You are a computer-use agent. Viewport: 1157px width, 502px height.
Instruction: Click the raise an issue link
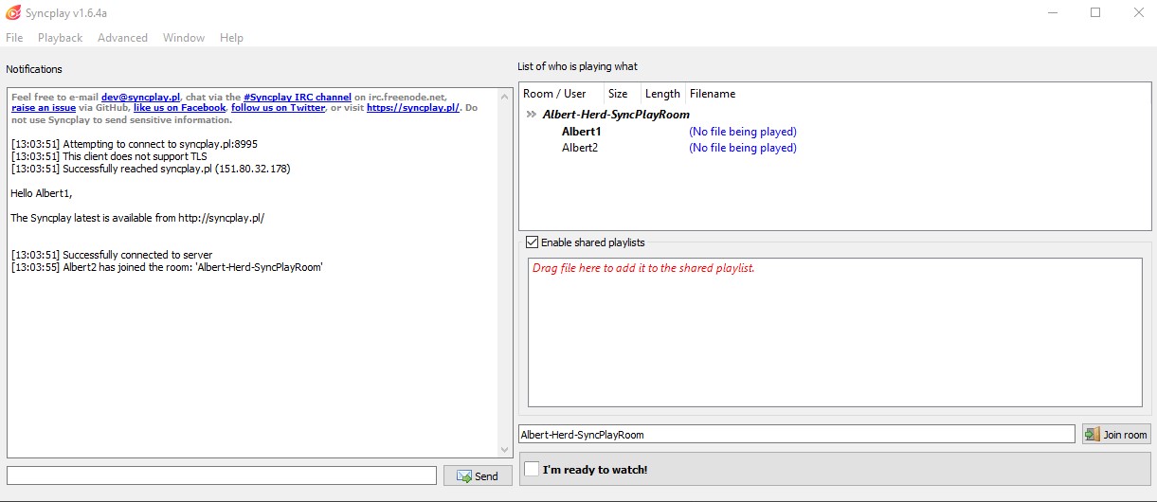click(44, 108)
